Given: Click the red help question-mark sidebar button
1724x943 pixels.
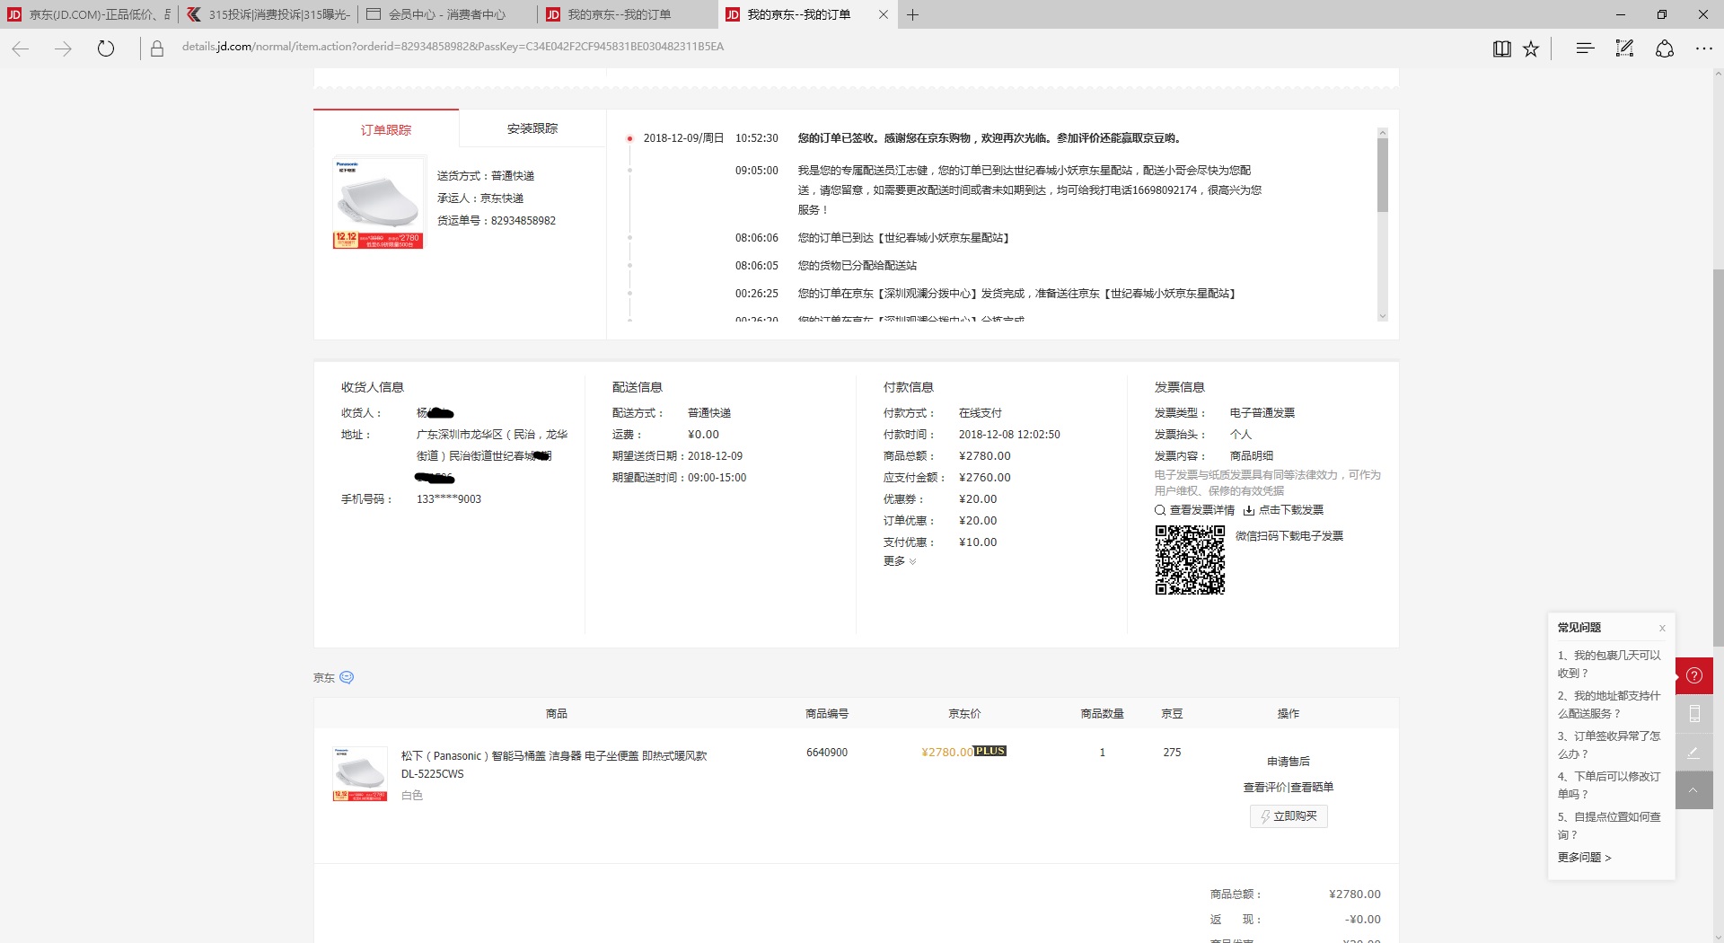Looking at the screenshot, I should [x=1694, y=675].
